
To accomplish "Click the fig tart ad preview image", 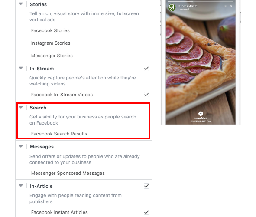I will (201, 62).
